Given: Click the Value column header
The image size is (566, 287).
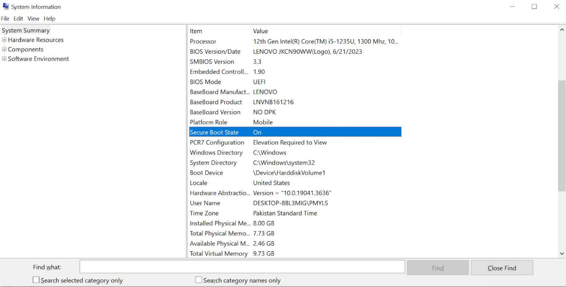Looking at the screenshot, I should [287, 31].
